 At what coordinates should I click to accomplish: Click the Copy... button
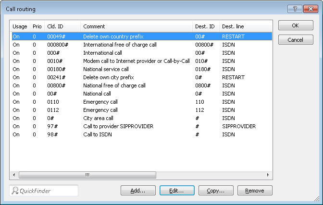[216, 191]
